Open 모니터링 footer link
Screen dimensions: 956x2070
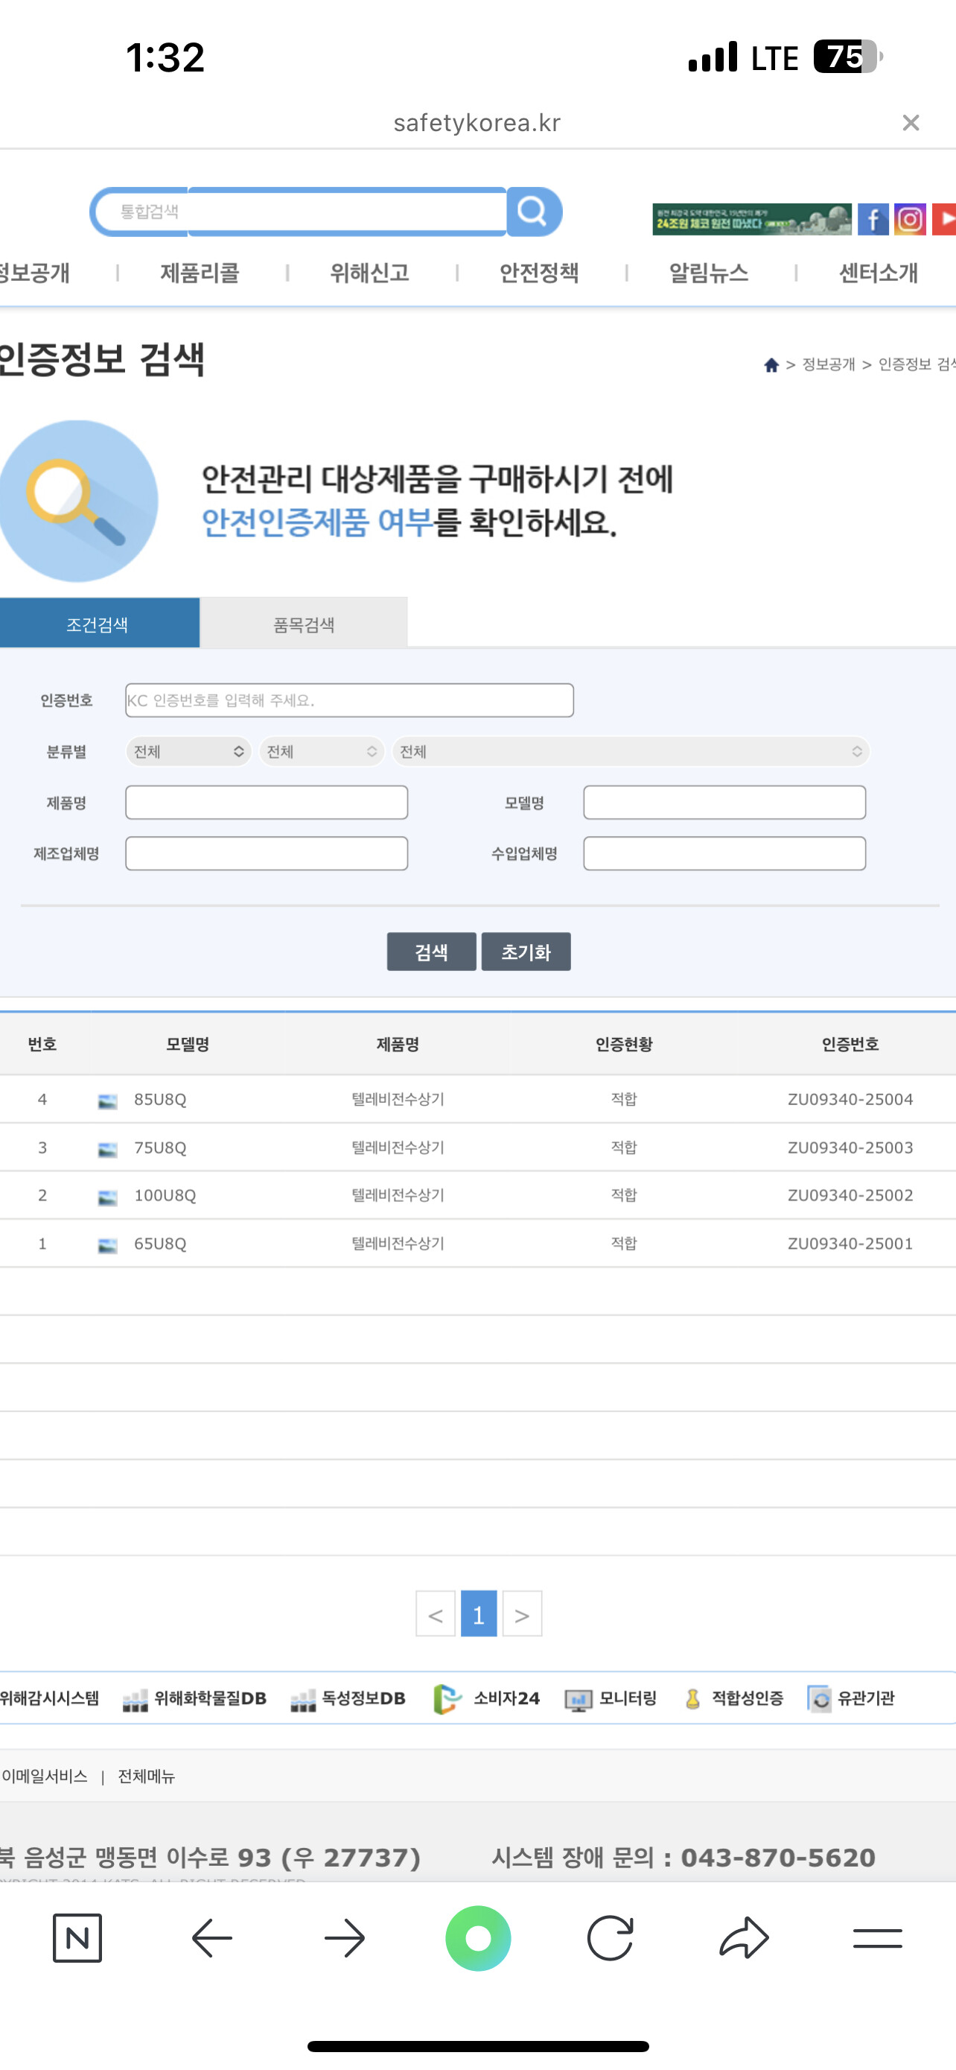click(x=610, y=1698)
